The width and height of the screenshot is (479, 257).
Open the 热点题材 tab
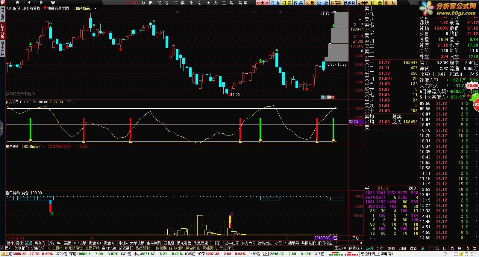pos(143,248)
